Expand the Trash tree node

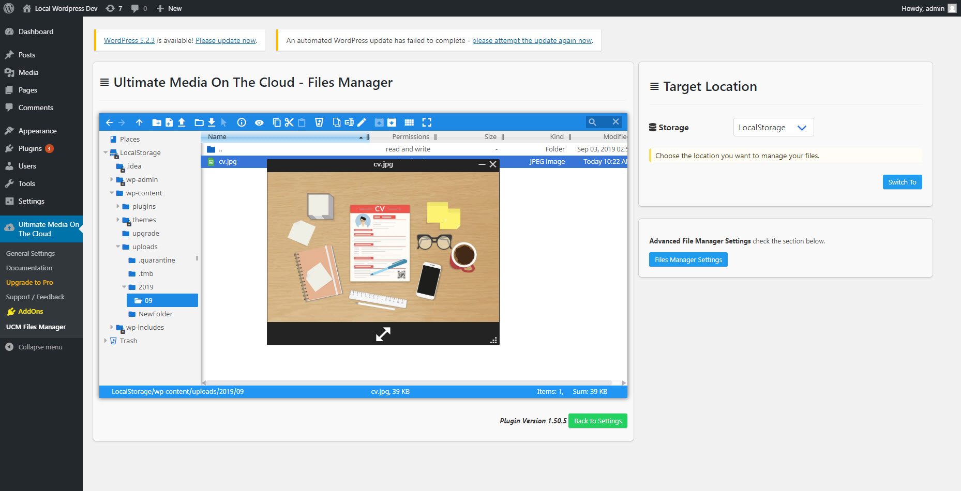click(x=106, y=341)
